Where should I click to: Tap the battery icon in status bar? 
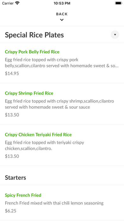tap(119, 3)
